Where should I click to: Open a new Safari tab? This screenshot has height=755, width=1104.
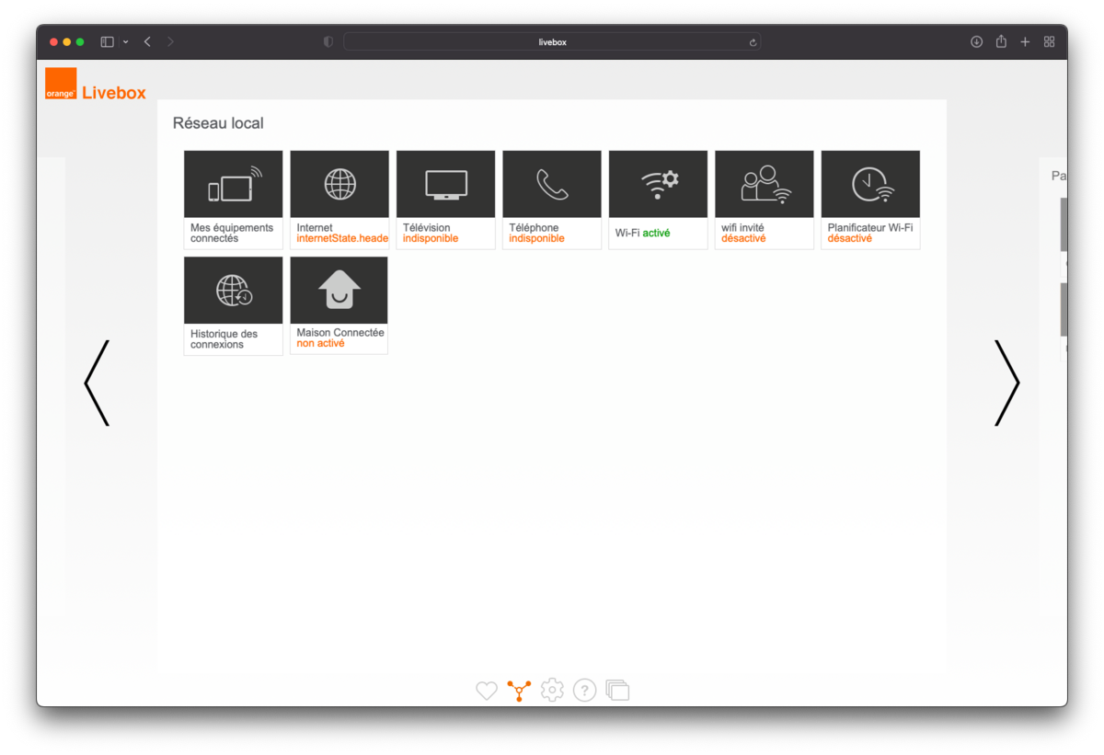pyautogui.click(x=1025, y=41)
